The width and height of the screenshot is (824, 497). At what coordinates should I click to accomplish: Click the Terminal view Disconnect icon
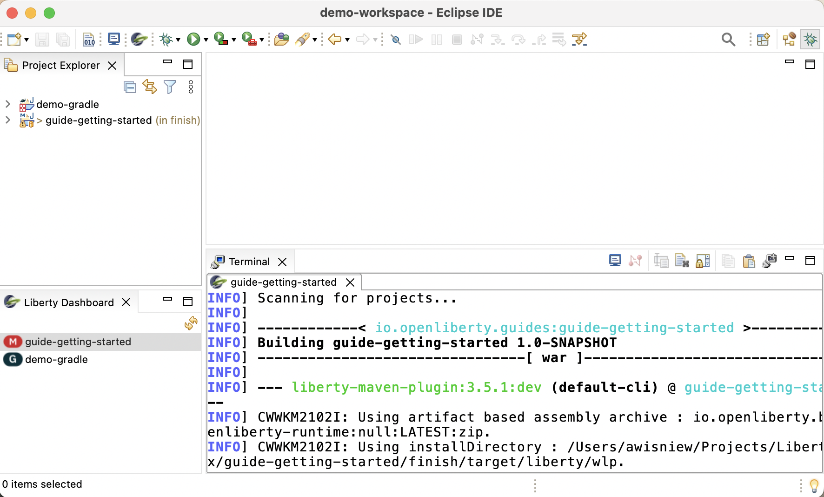point(635,261)
